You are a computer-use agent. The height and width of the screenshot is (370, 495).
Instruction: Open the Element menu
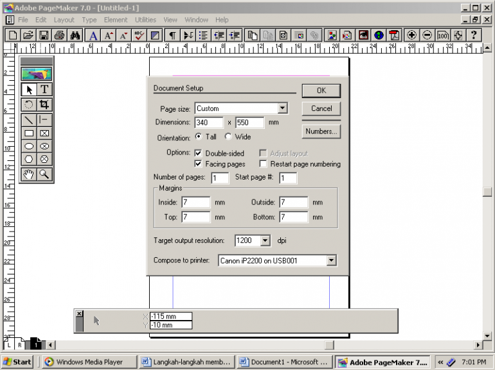click(116, 20)
